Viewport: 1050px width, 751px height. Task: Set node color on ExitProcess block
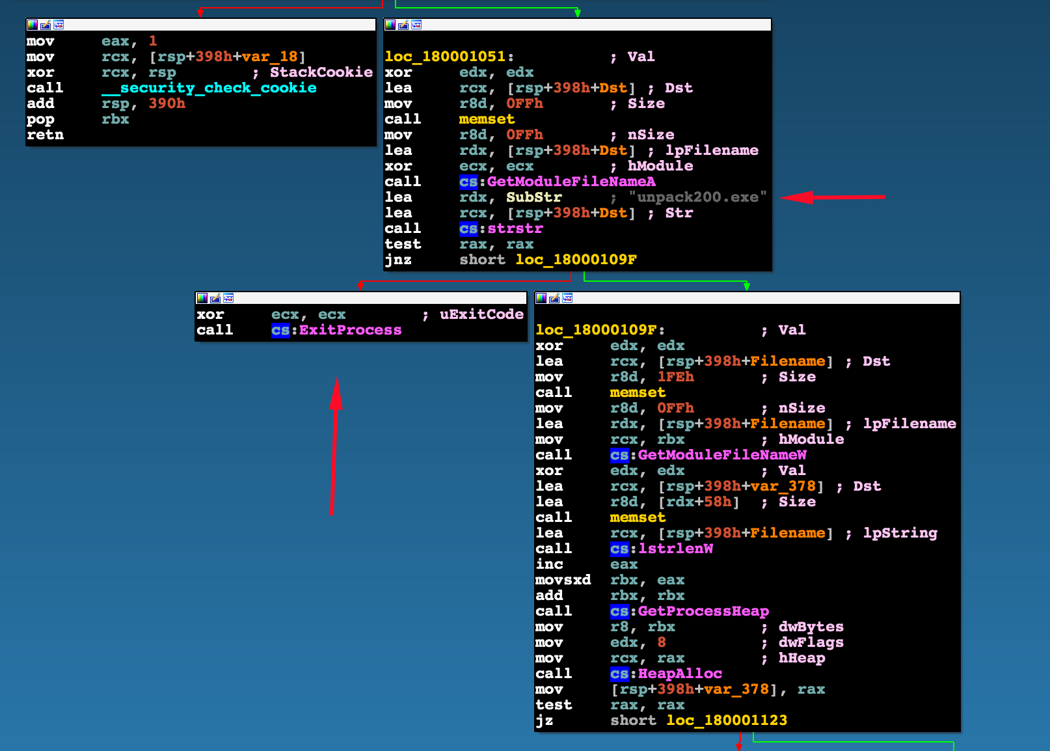coord(202,298)
